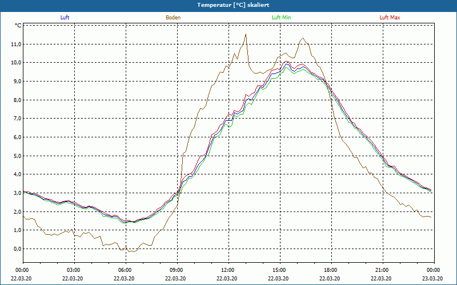
Task: Click the green Luft Min legend label
Action: (281, 18)
